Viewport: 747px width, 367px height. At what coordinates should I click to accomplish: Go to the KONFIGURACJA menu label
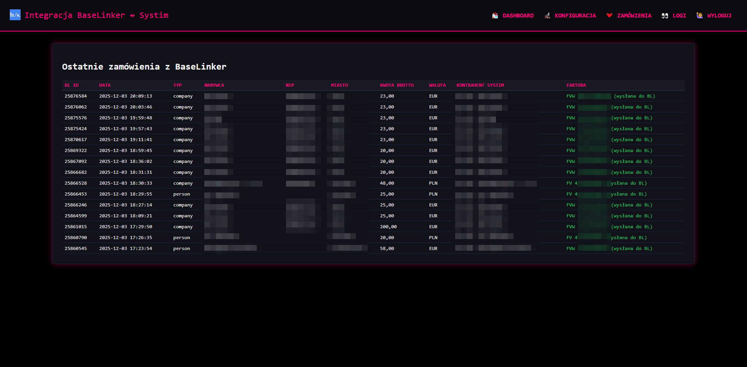pyautogui.click(x=575, y=16)
